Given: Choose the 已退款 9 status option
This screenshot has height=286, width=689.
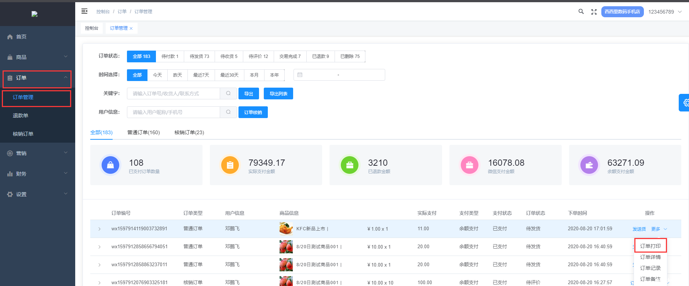Looking at the screenshot, I should [x=320, y=56].
